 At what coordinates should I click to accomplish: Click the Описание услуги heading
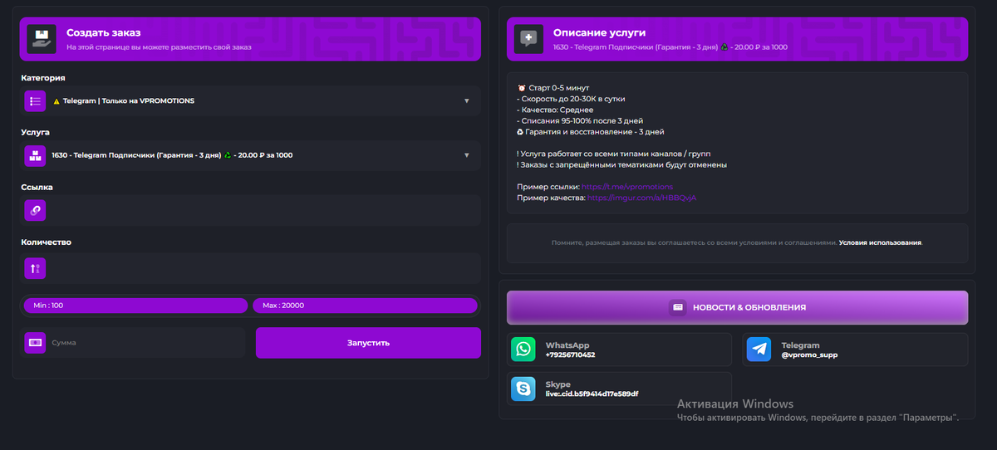click(x=599, y=32)
